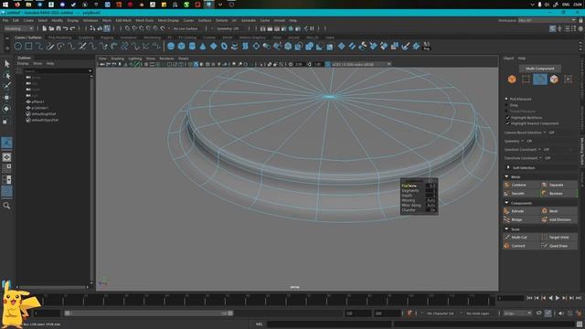The width and height of the screenshot is (585, 329).
Task: Switch to UV selection mode icon
Action: [568, 80]
